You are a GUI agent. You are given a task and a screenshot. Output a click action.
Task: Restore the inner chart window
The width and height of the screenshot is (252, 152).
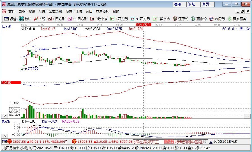tap(242, 11)
